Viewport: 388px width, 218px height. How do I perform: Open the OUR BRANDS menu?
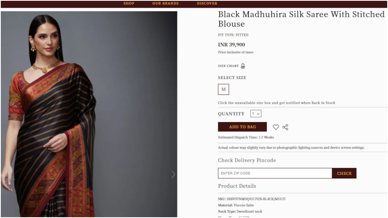(x=165, y=4)
